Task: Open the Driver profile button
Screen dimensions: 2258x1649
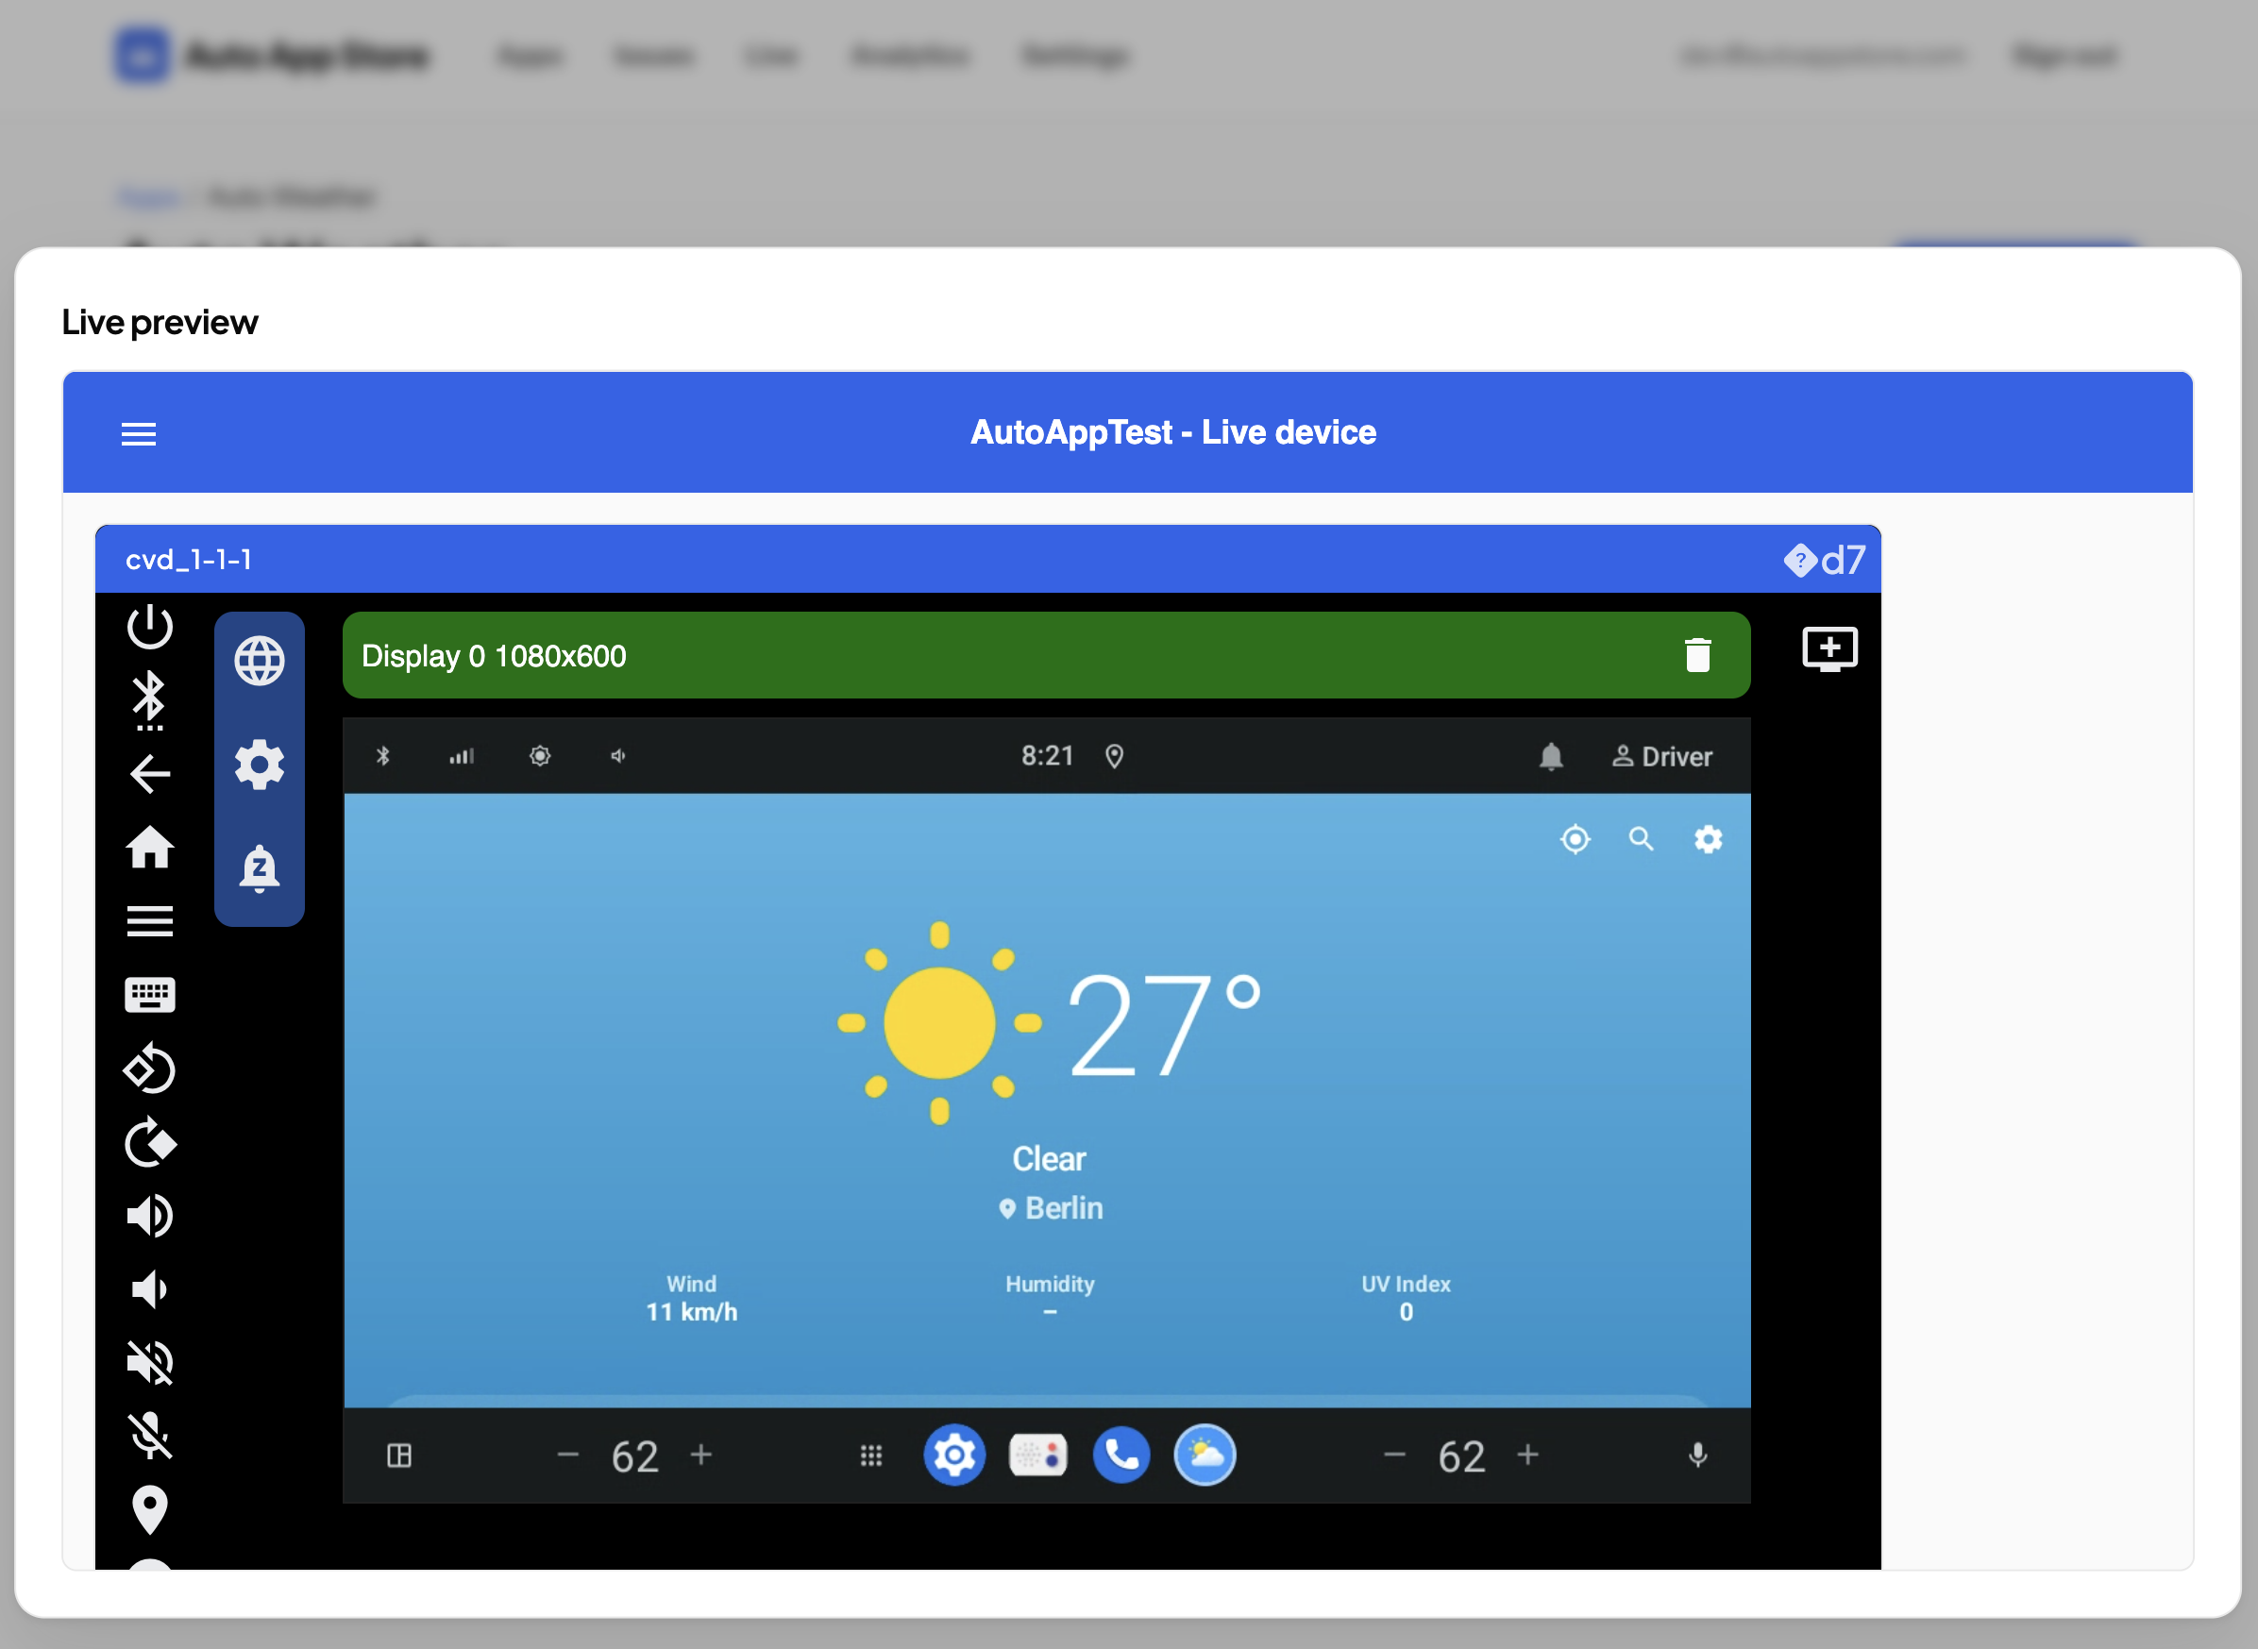Action: 1662,757
